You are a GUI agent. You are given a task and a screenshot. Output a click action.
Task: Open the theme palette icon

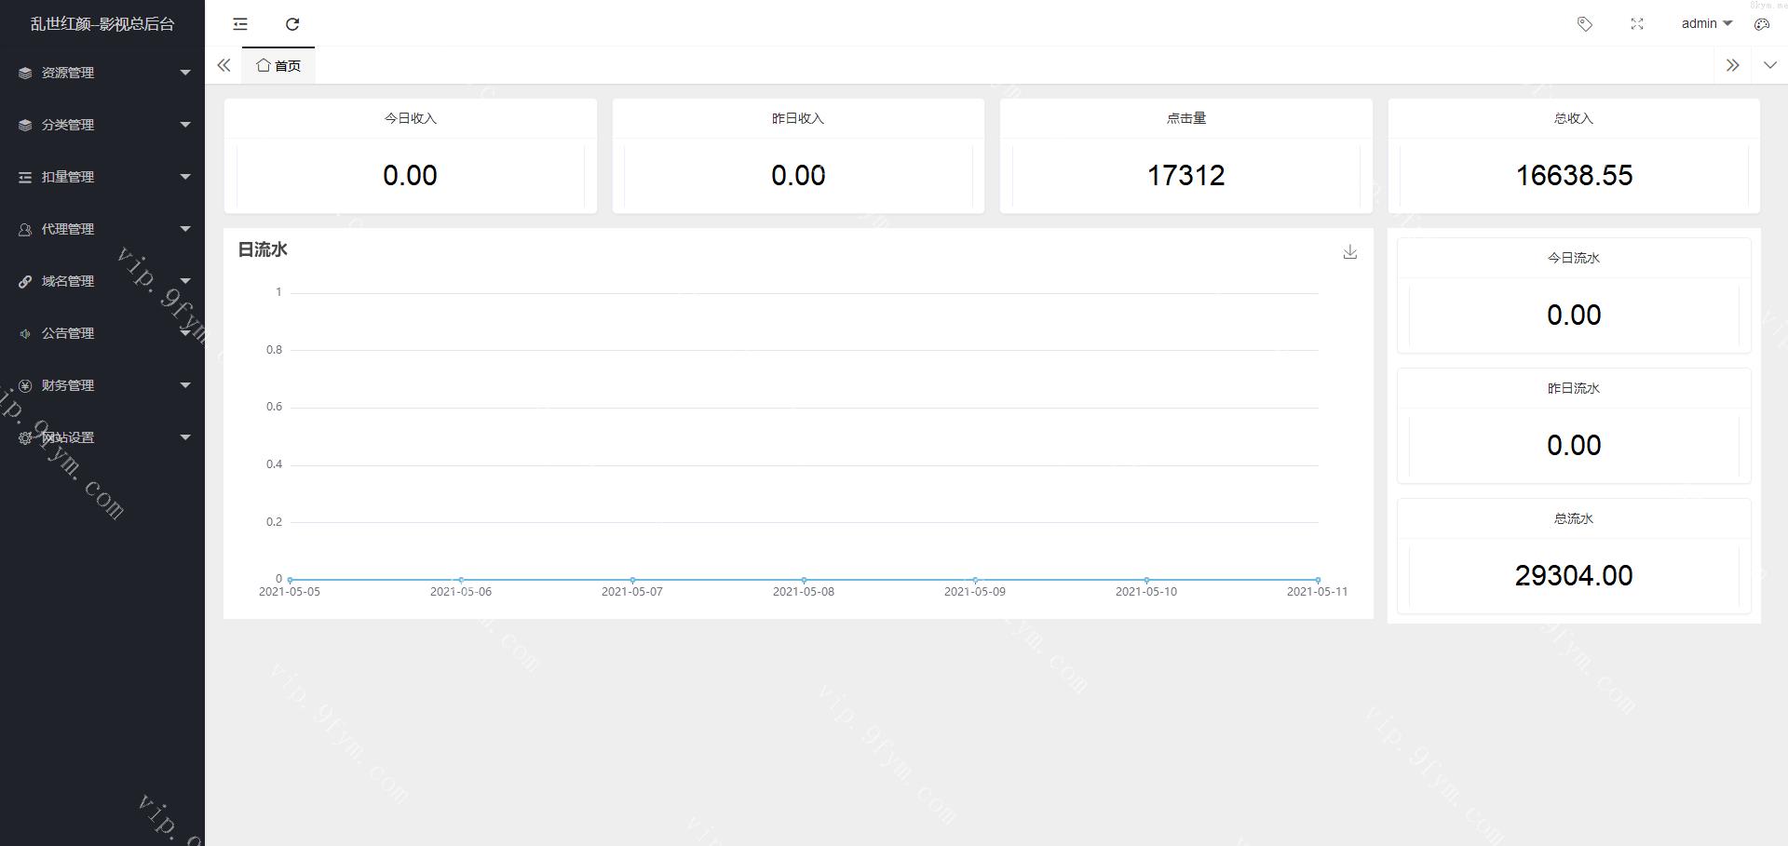coord(1762,24)
